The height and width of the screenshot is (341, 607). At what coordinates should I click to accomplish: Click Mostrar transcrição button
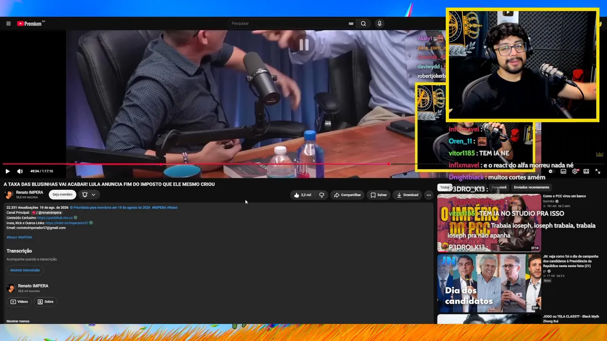click(25, 270)
